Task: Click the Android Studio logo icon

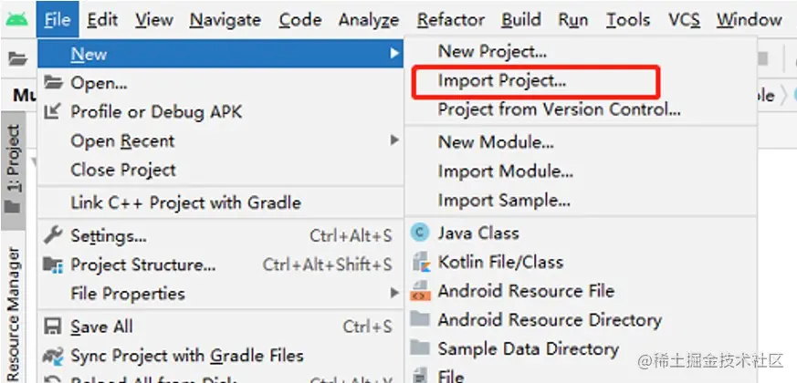Action: 16,20
